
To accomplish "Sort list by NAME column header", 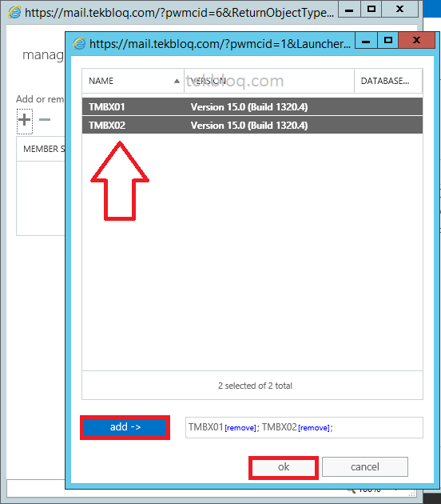I will (133, 81).
